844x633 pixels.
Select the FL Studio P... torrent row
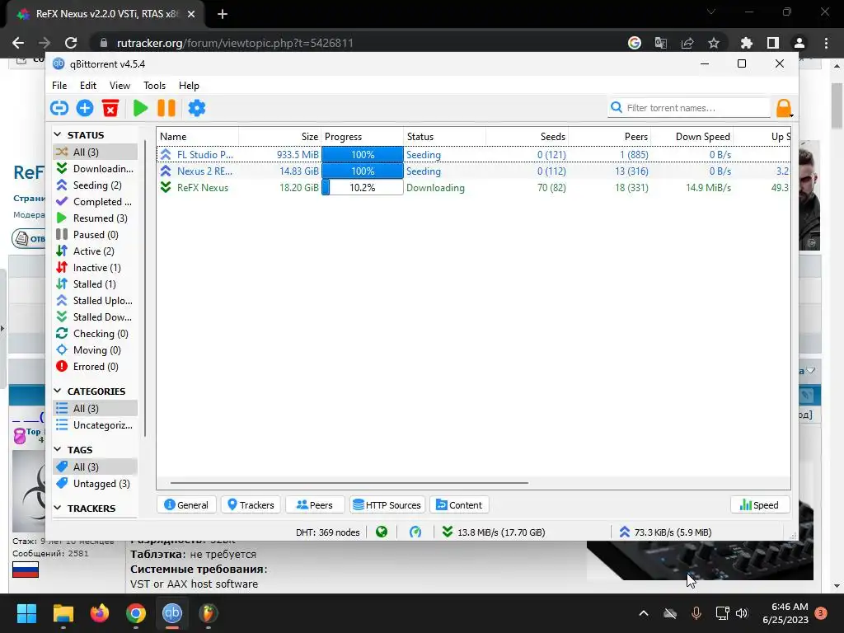click(474, 154)
